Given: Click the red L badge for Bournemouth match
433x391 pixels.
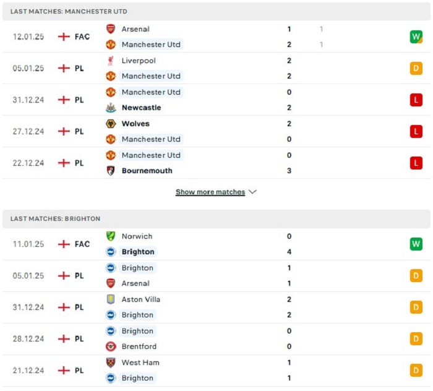Looking at the screenshot, I should [x=416, y=163].
